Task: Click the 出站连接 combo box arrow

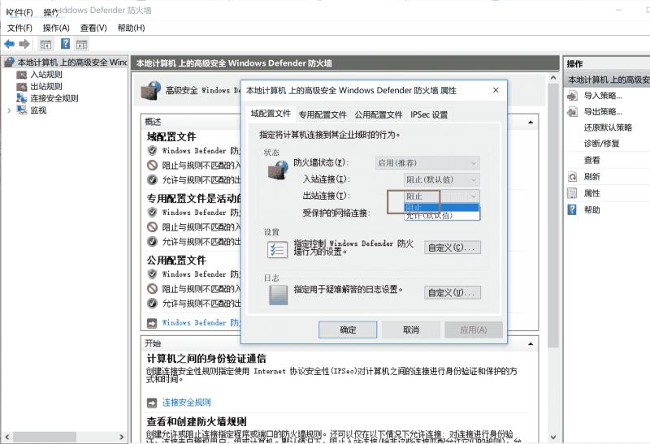Action: coord(474,196)
